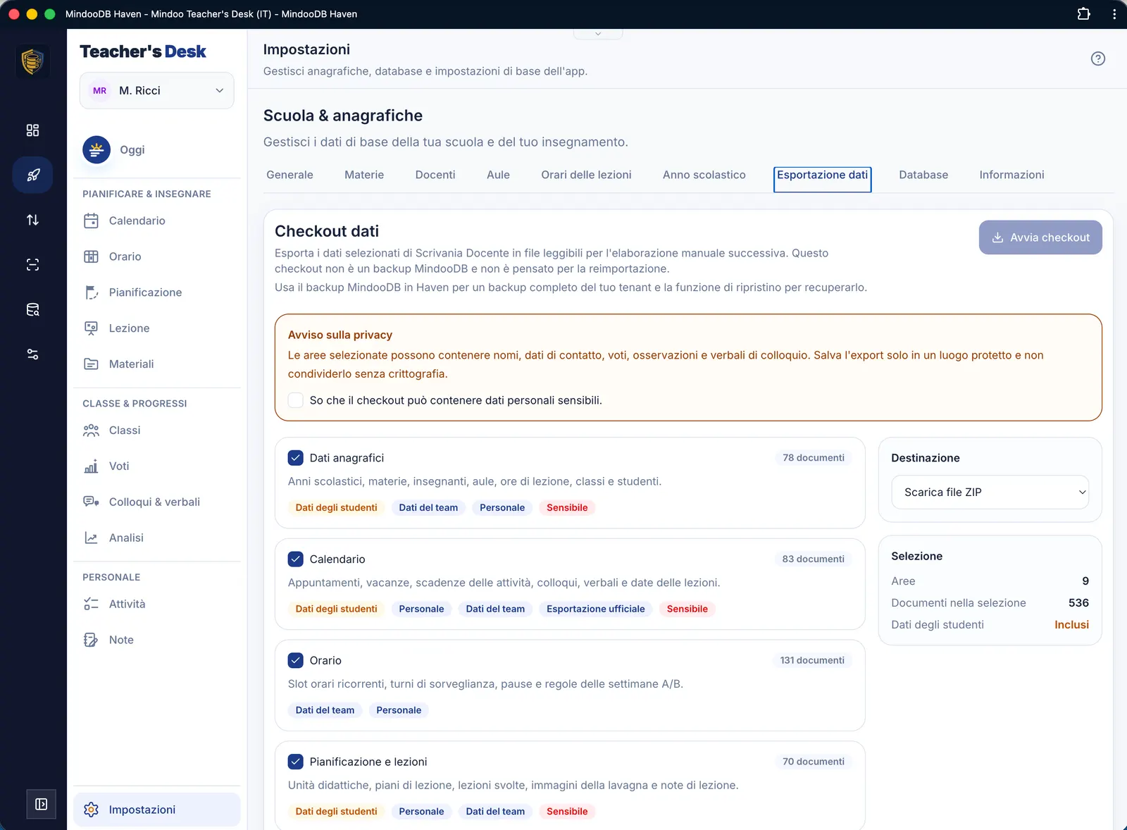Viewport: 1127px width, 830px height.
Task: Uncheck the Dati anagrafici checkbox
Action: click(296, 458)
